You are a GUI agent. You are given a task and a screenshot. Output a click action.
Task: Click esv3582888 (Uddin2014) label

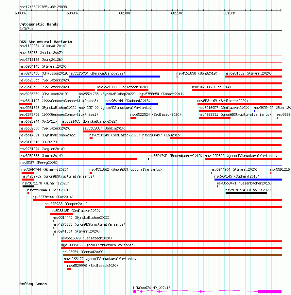pos(41,156)
